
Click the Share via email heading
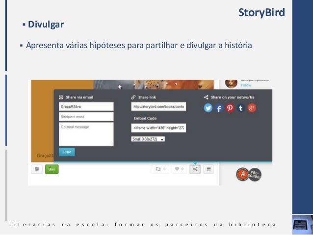tap(79, 97)
